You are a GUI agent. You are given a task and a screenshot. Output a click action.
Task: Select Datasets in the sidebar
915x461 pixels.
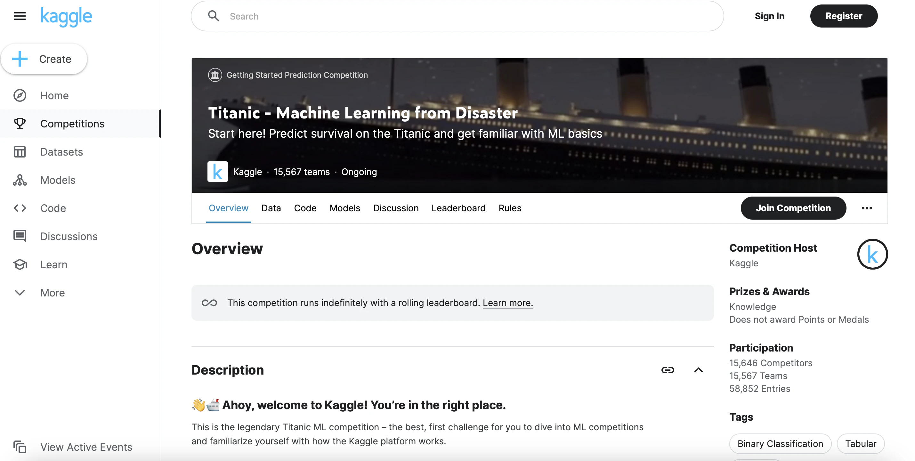pyautogui.click(x=80, y=152)
